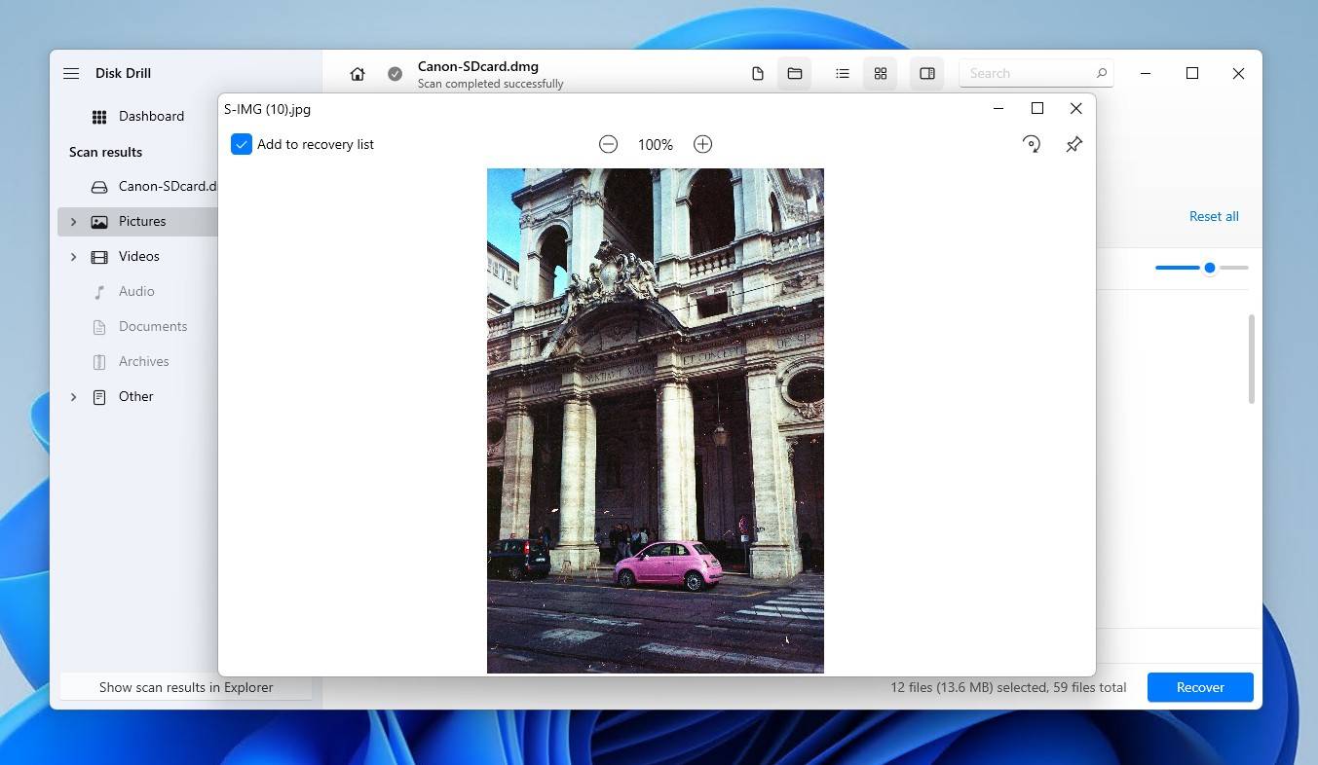Image resolution: width=1318 pixels, height=765 pixels.
Task: Go to the home screen icon
Action: coord(358,74)
